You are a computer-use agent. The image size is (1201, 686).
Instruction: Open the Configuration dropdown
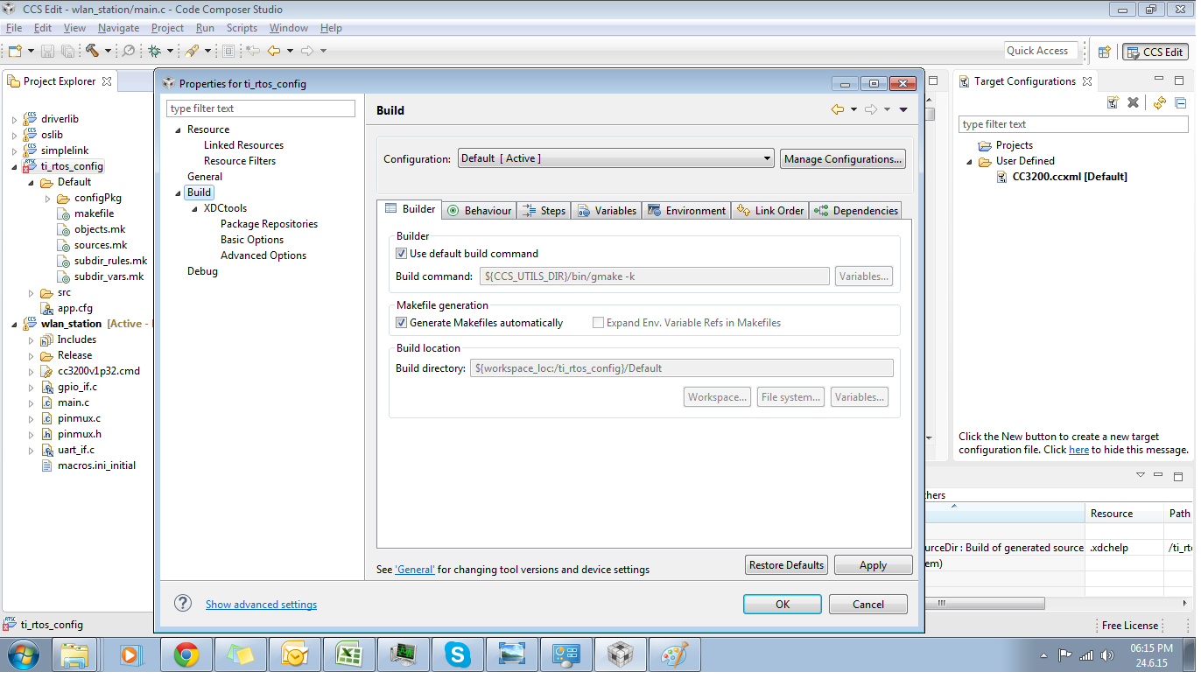(616, 158)
